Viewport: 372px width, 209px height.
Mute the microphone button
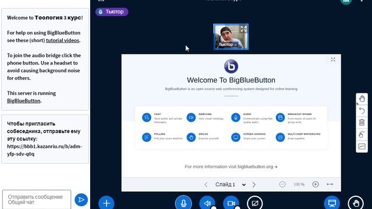point(184,203)
